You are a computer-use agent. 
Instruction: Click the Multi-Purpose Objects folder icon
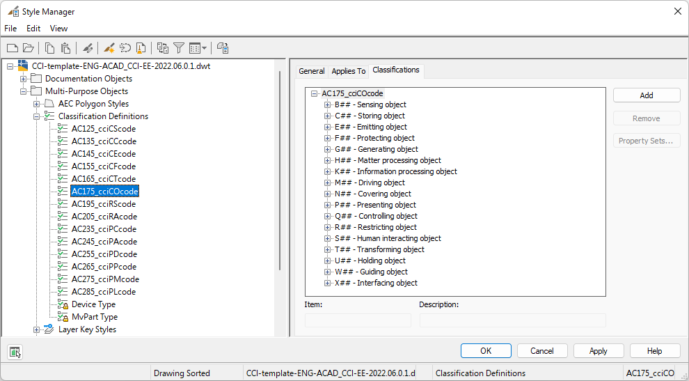tap(36, 91)
